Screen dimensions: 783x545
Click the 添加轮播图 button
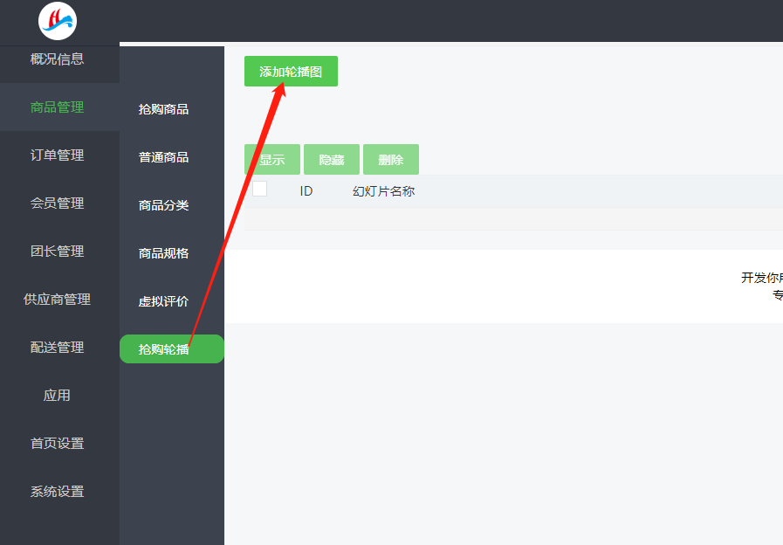click(x=291, y=71)
